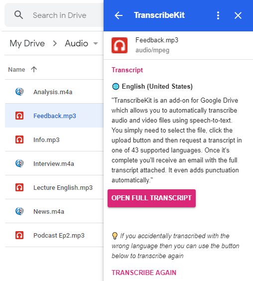Screen dimensions: 253x281
Task: Open the Audio folder dropdown arrow
Action: click(x=96, y=43)
